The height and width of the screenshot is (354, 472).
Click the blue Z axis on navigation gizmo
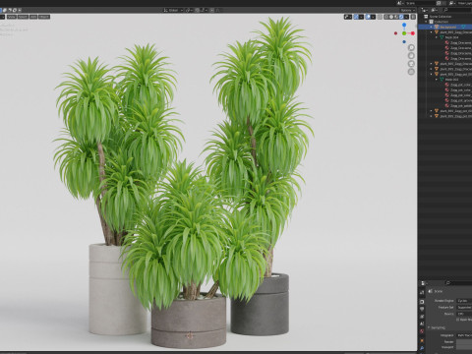(404, 25)
